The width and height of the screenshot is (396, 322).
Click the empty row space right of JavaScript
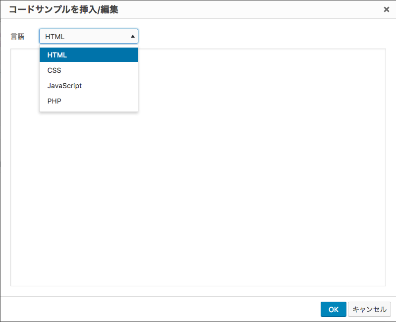coord(114,86)
